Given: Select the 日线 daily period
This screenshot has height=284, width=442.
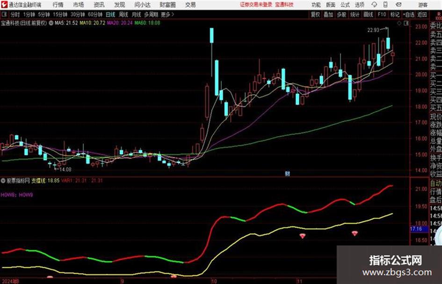Looking at the screenshot, I should click(x=110, y=14).
